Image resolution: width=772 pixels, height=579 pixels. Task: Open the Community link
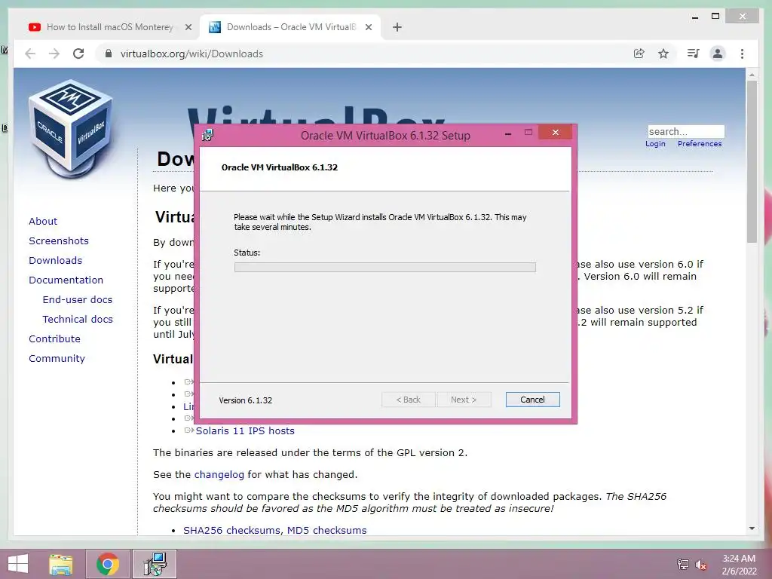click(x=57, y=359)
